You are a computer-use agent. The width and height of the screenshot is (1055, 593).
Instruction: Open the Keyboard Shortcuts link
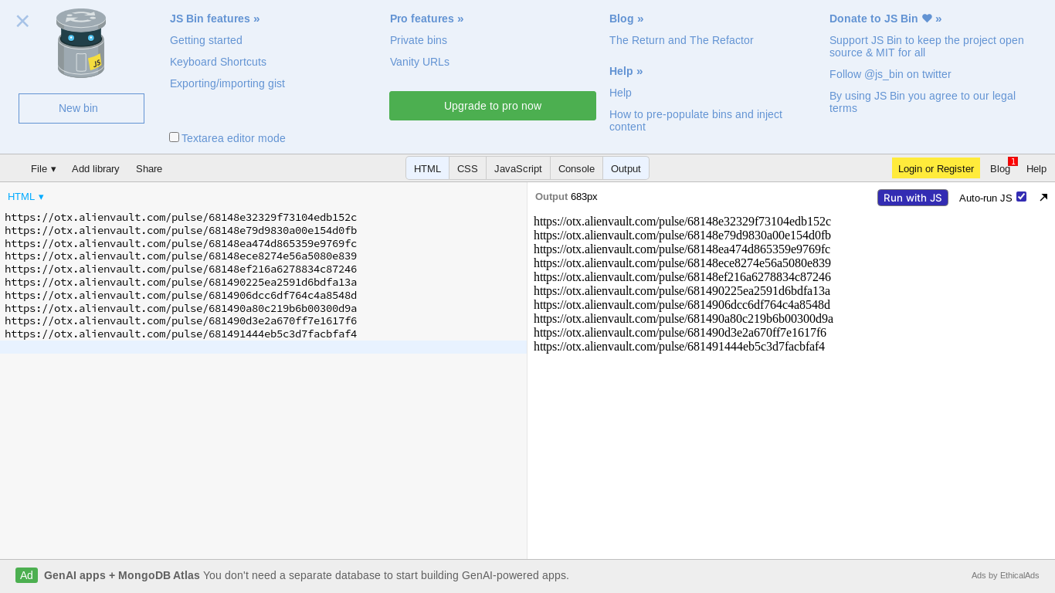[218, 62]
